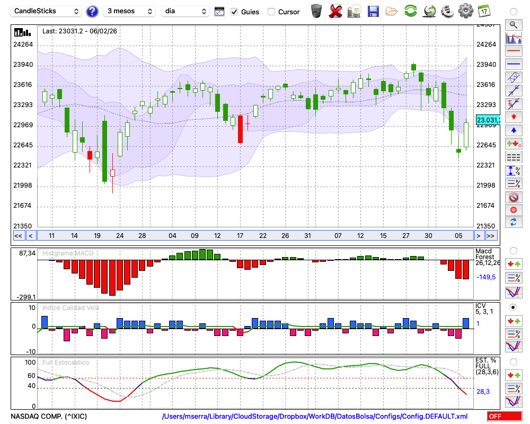Select the MACD panel radio button

coord(514,251)
